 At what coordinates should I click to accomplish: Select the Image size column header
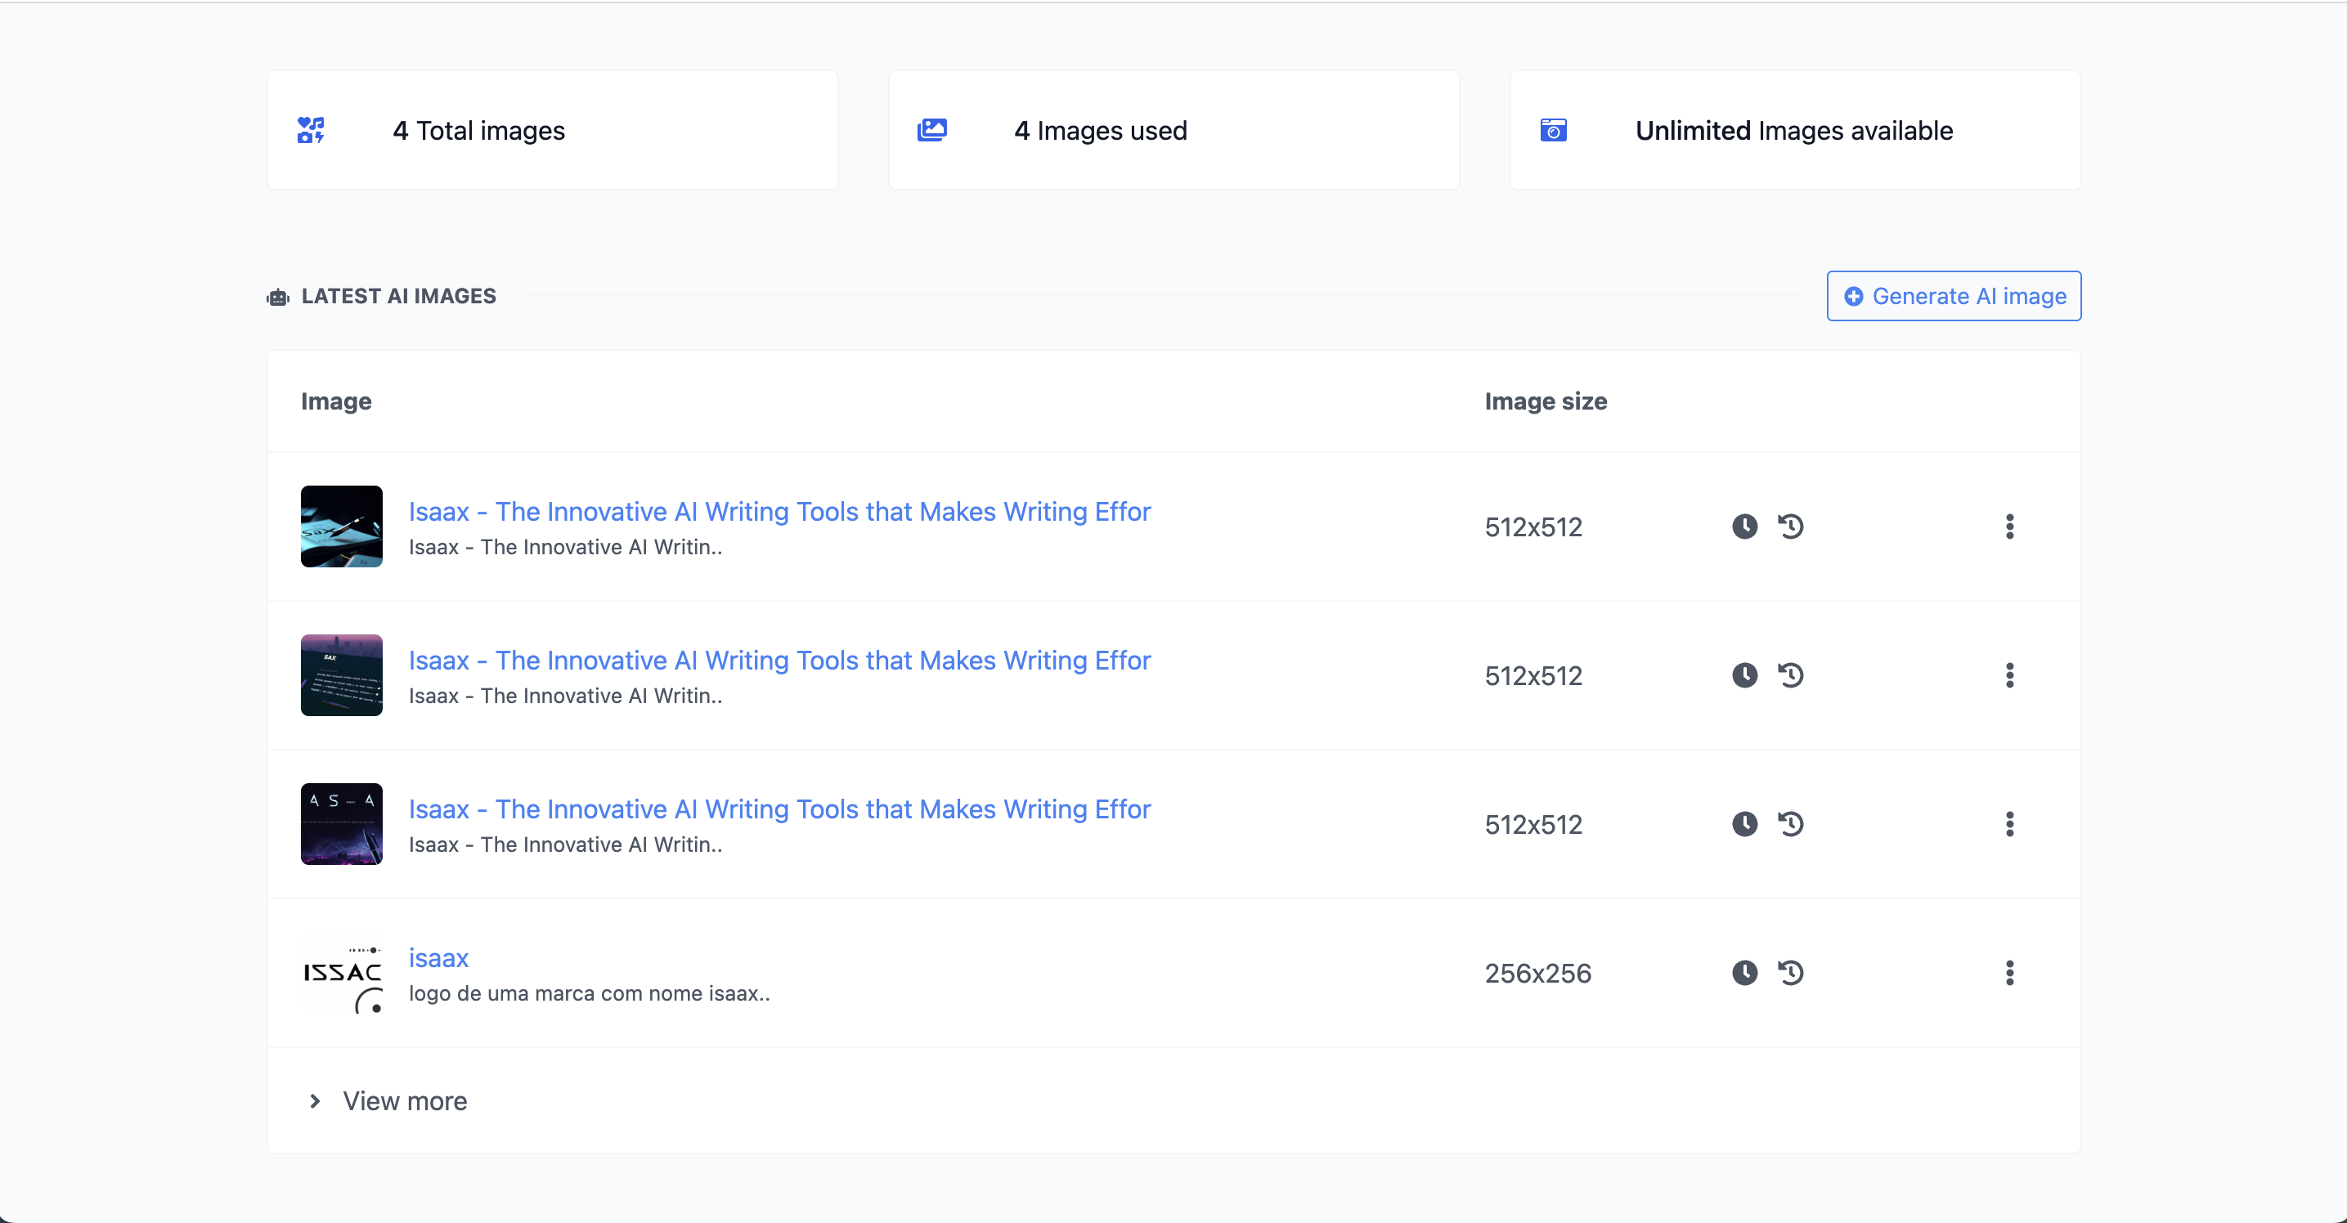pyautogui.click(x=1546, y=401)
